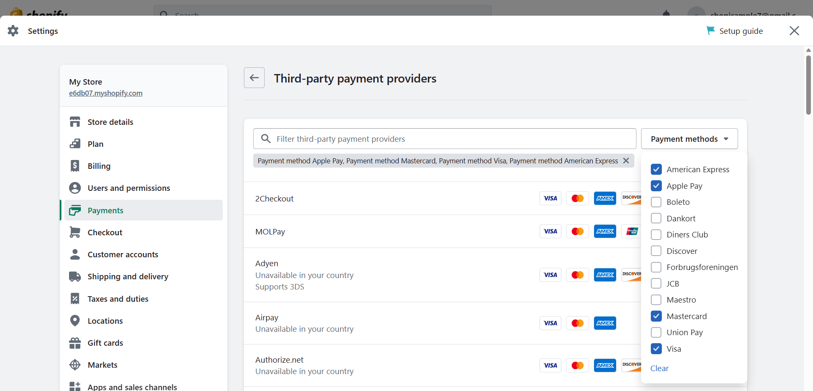This screenshot has height=391, width=813.
Task: Click the Checkout cart icon
Action: [75, 232]
